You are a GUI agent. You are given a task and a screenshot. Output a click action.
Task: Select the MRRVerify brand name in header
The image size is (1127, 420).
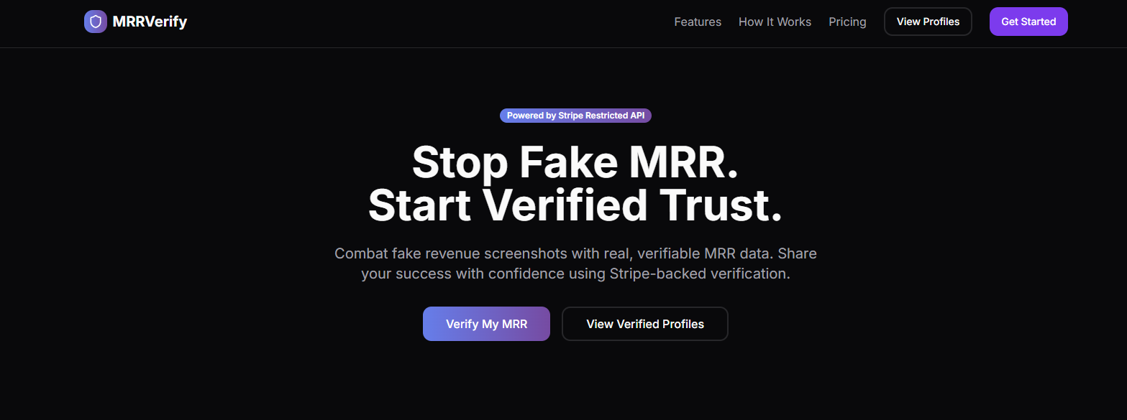tap(150, 22)
